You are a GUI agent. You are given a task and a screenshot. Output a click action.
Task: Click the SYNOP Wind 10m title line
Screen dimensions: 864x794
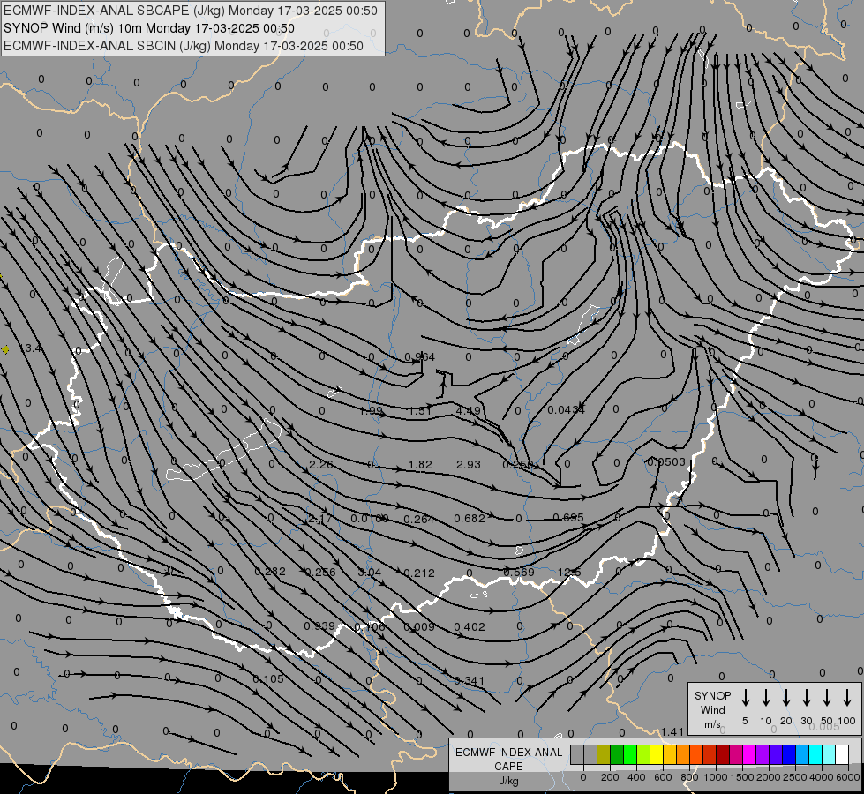[149, 28]
